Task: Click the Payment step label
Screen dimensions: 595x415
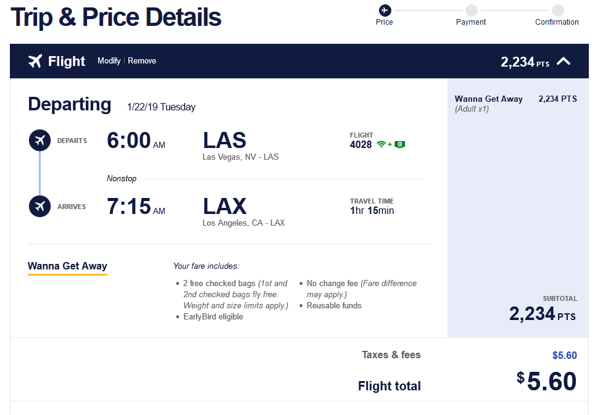Action: [471, 22]
